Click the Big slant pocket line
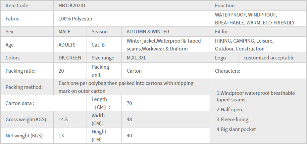This screenshot has height=144, width=307. (236, 129)
